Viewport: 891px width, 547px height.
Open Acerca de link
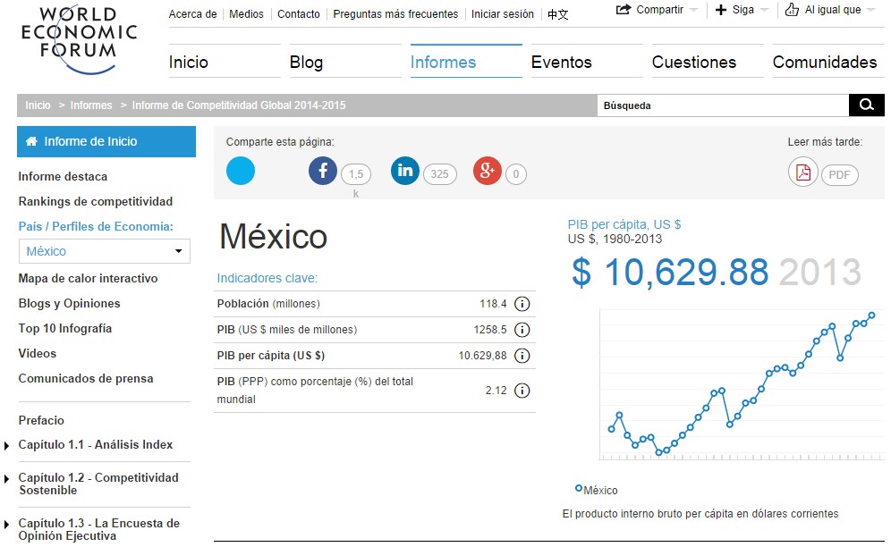click(192, 14)
